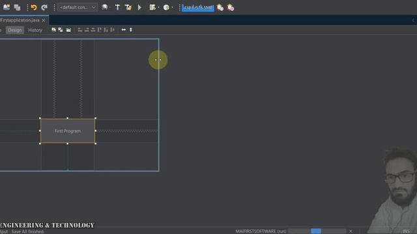
Task: Enable Connection Mode in designer toolbar
Action: point(61,30)
